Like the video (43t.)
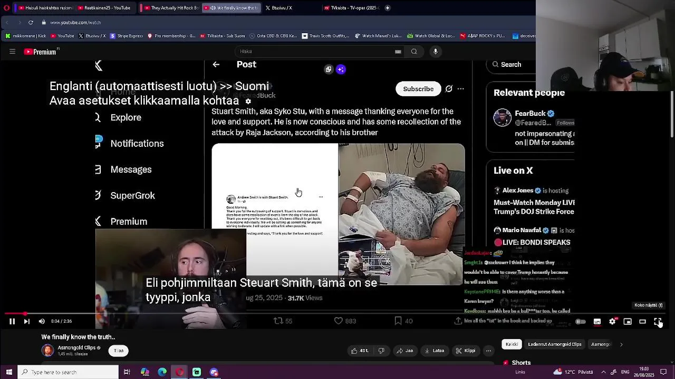The image size is (675, 379). (360, 351)
